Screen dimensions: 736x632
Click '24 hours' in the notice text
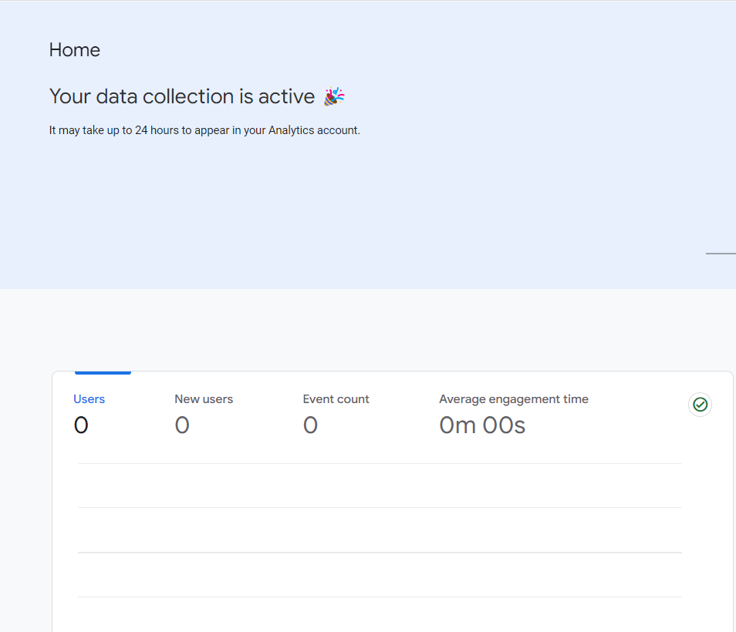click(157, 130)
